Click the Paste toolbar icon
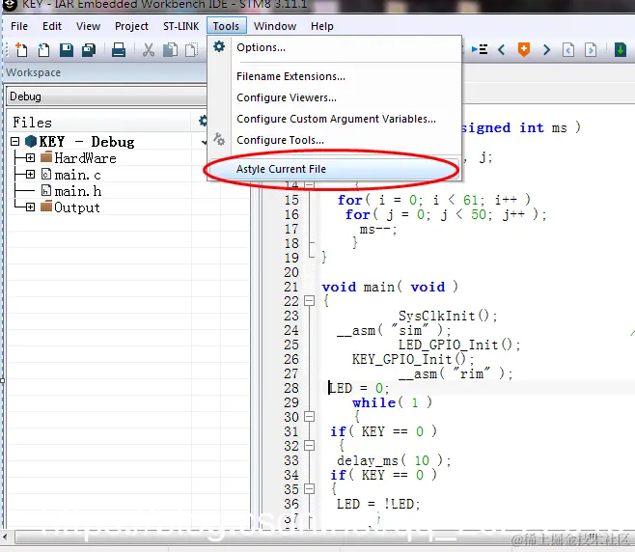635x552 pixels. pos(191,50)
